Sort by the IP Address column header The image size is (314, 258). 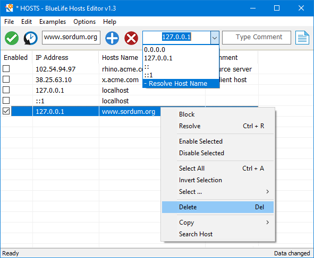coord(65,58)
